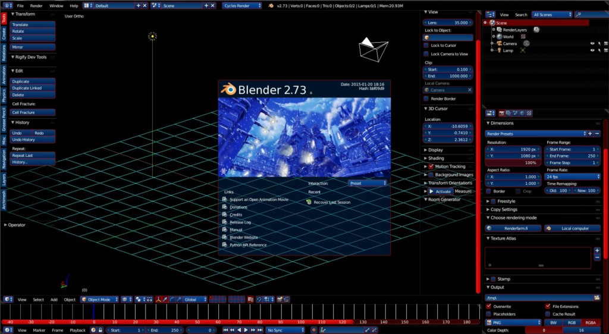Click the RenderLayers icon in outliner

coord(500,30)
